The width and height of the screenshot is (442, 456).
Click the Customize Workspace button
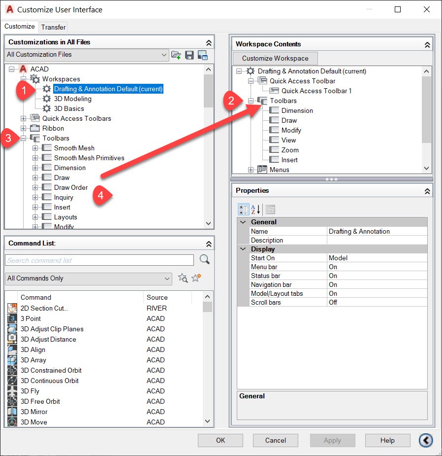click(275, 58)
